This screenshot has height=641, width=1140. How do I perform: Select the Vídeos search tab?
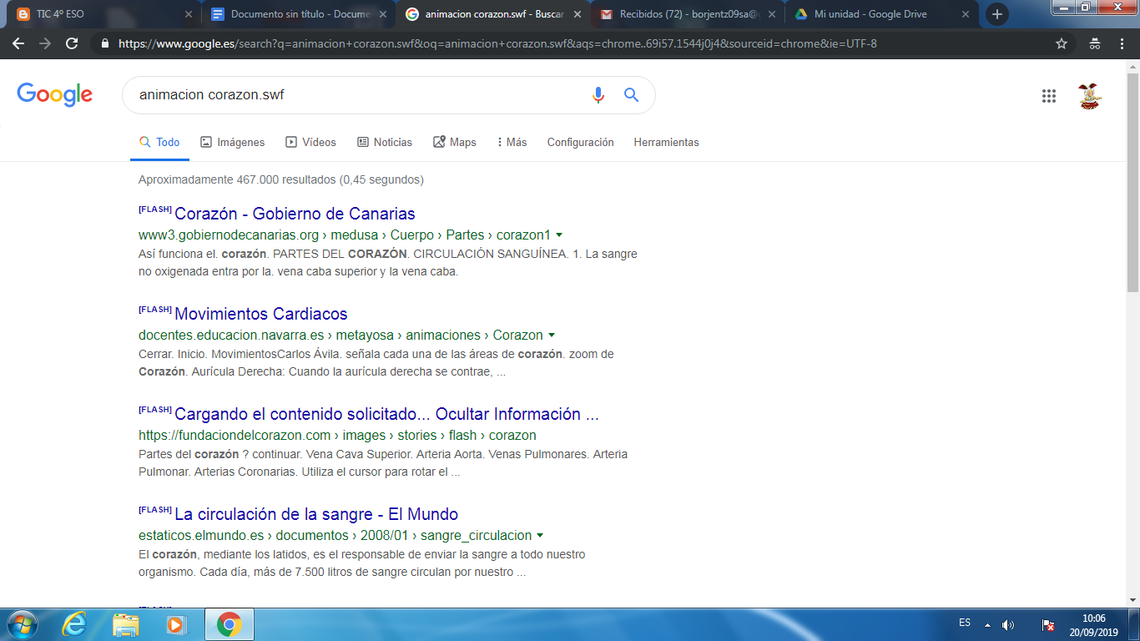coord(310,143)
